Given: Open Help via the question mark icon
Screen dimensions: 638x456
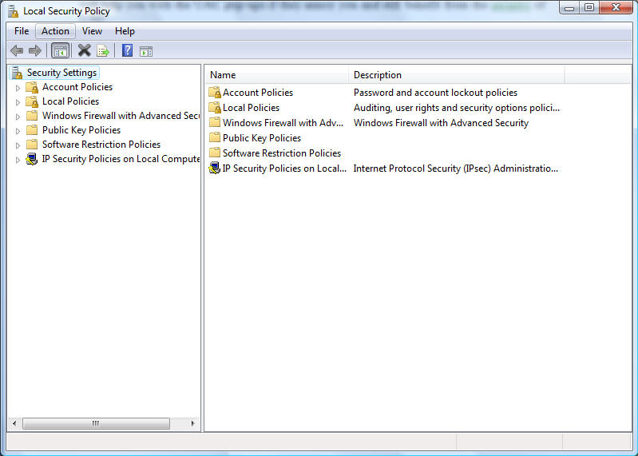Looking at the screenshot, I should (127, 50).
